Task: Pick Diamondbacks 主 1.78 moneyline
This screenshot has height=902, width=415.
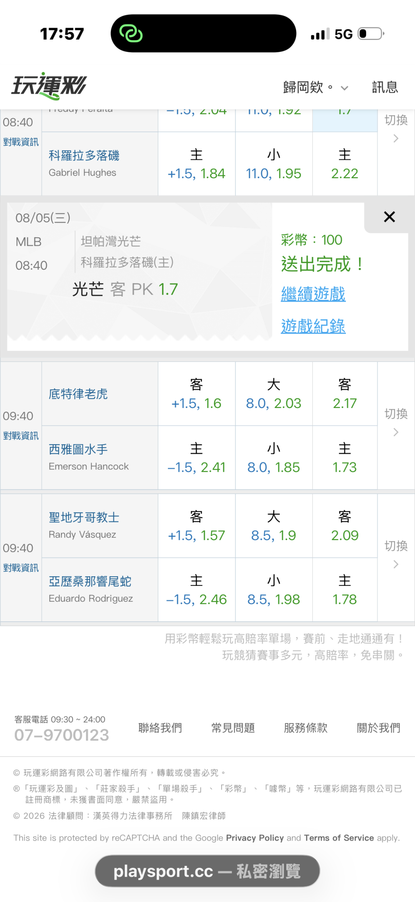Action: (345, 590)
